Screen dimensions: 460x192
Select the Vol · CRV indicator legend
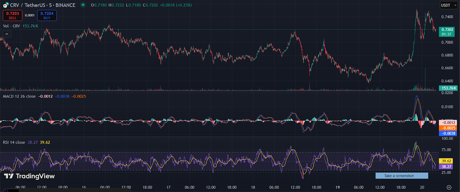coord(11,26)
